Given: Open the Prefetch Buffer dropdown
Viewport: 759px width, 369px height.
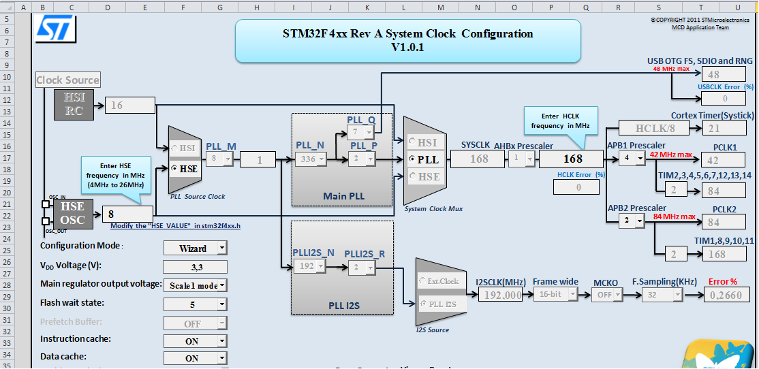Looking at the screenshot, I should pos(221,323).
